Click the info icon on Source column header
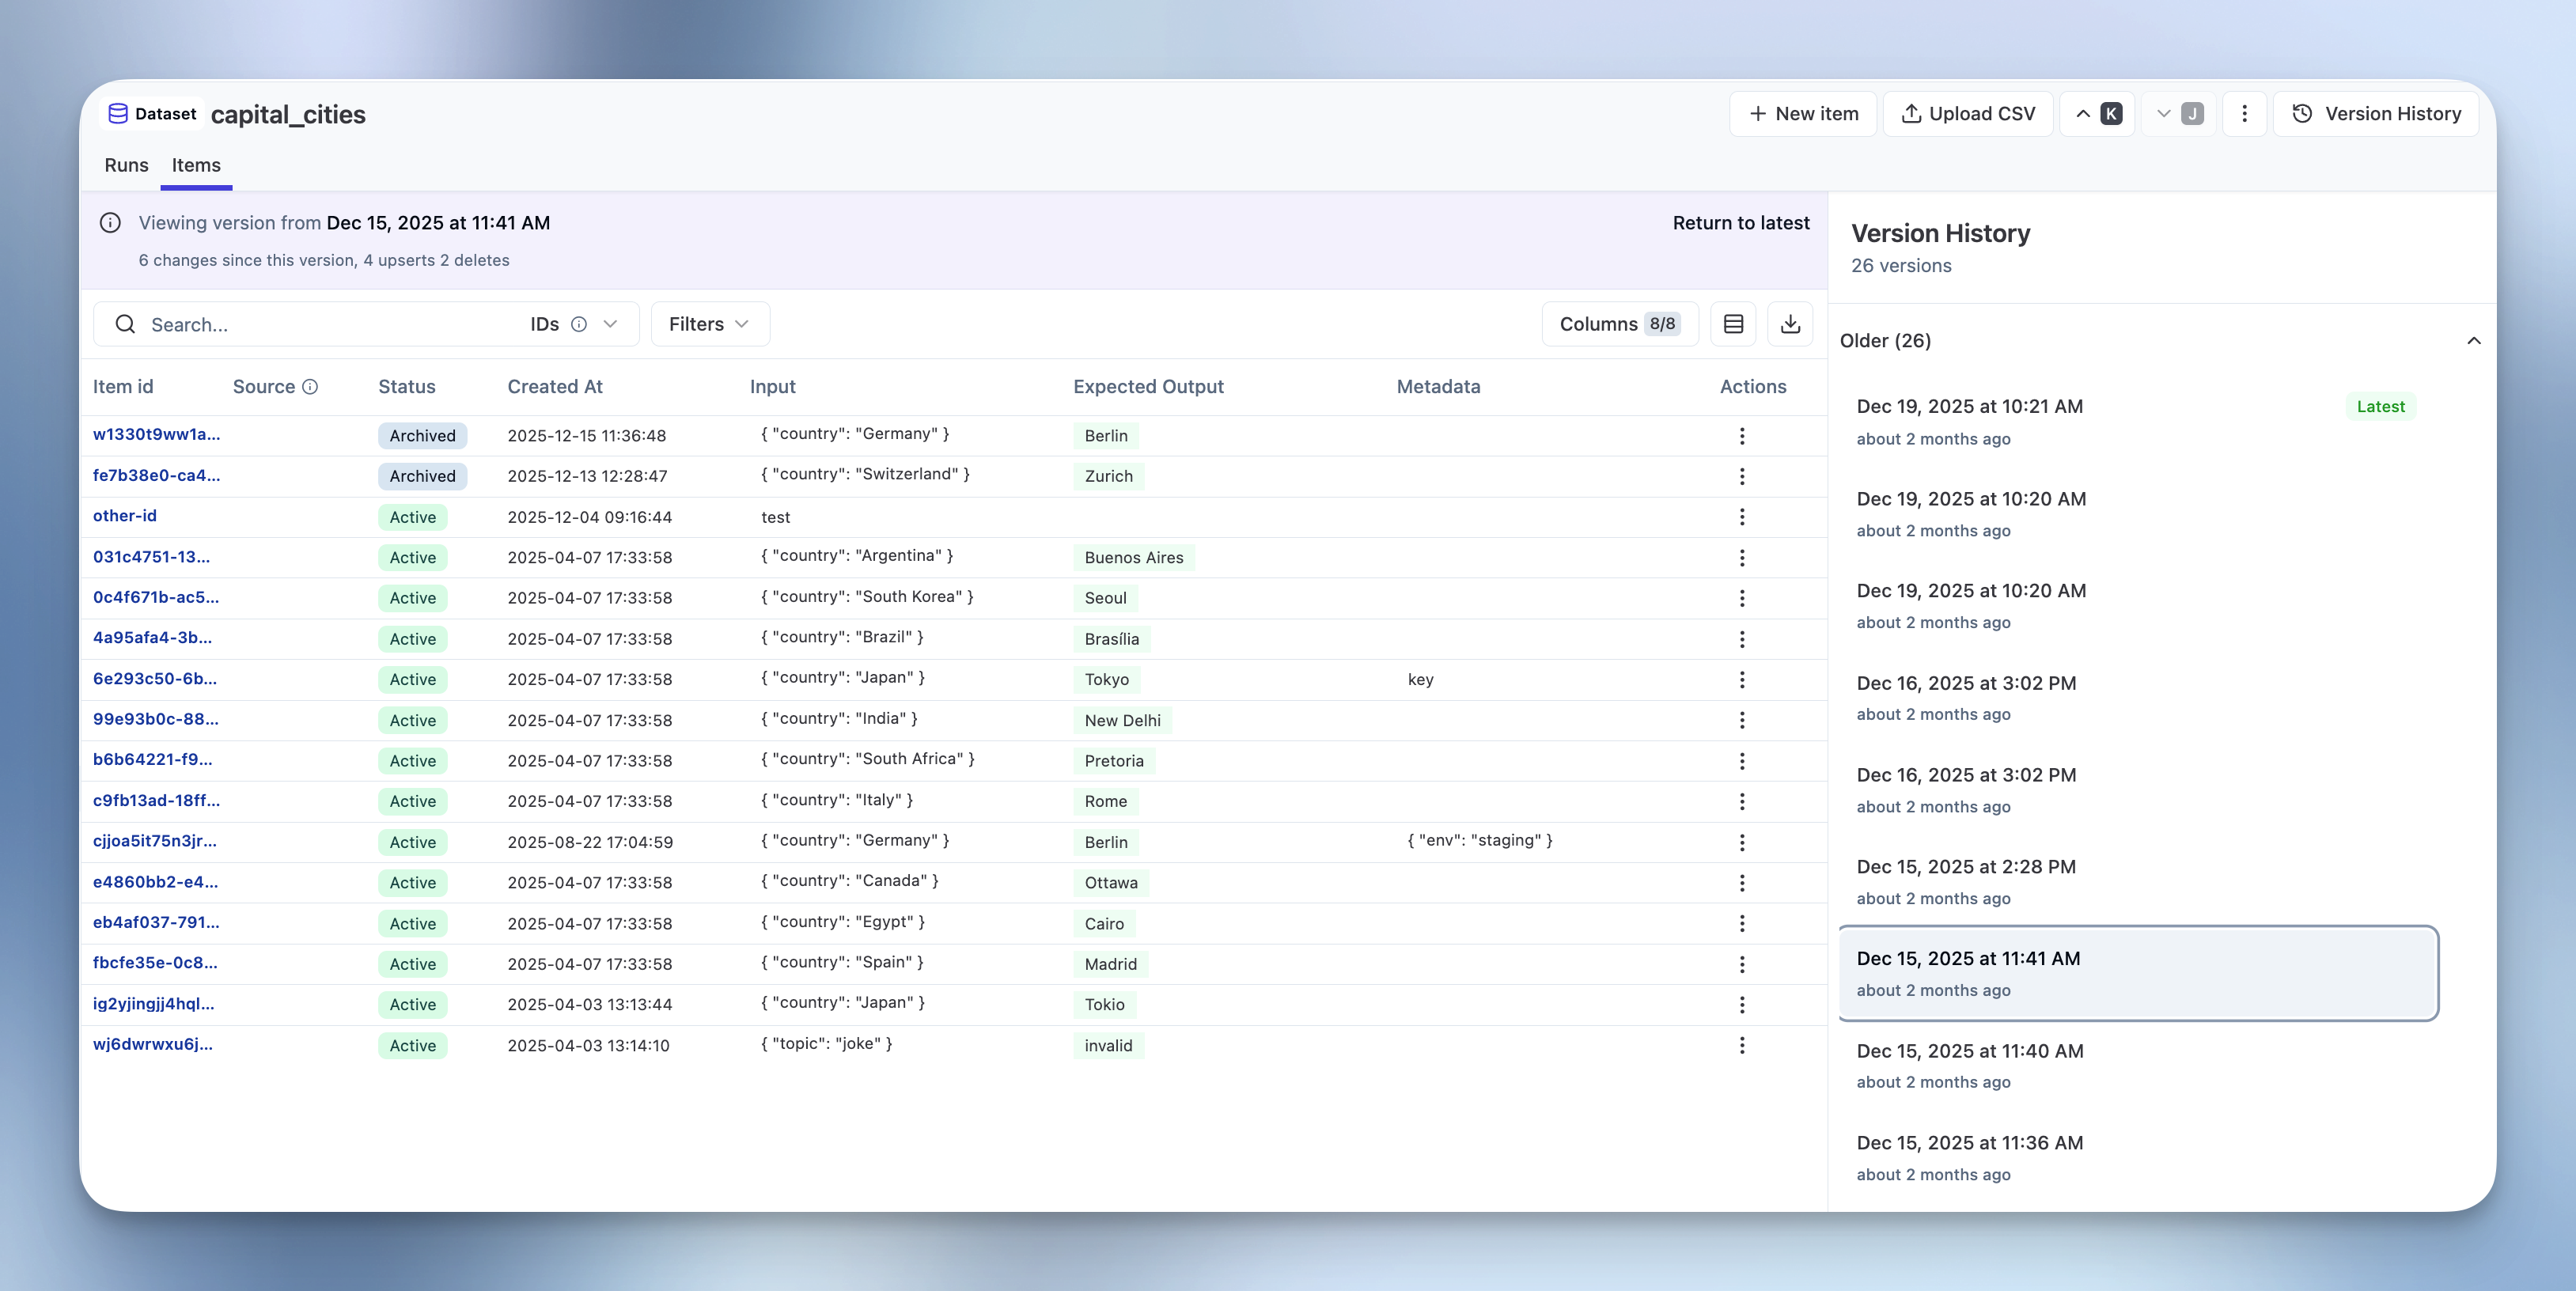2576x1291 pixels. click(x=310, y=386)
